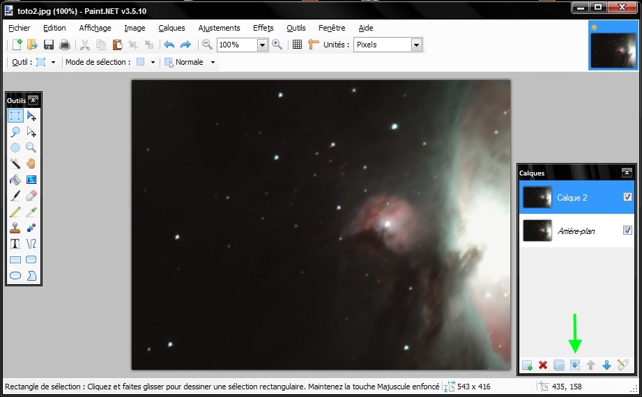Select the Text tool
Image resolution: width=642 pixels, height=397 pixels.
pos(15,244)
